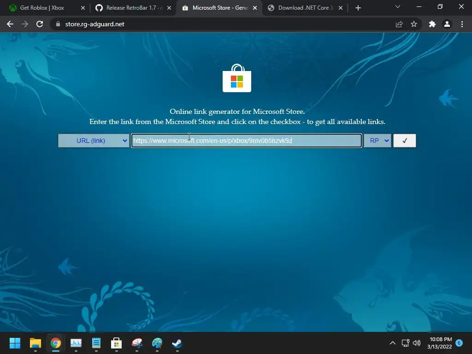Open the resource monitor taskbar icon
The image size is (472, 354).
click(76, 343)
